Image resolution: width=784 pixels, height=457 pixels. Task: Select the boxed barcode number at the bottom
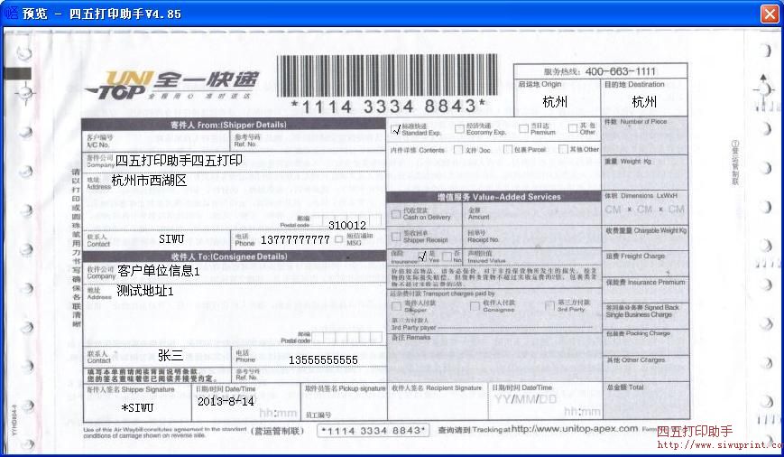pos(373,431)
